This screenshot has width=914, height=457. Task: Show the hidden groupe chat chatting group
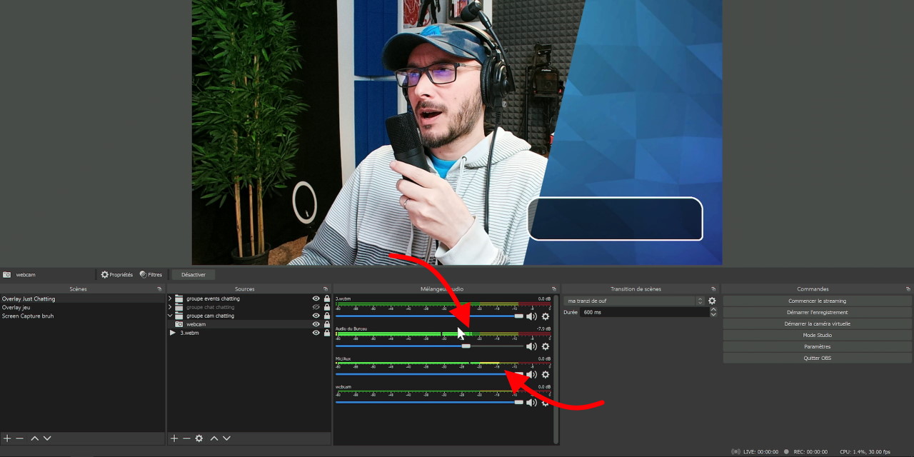[316, 307]
